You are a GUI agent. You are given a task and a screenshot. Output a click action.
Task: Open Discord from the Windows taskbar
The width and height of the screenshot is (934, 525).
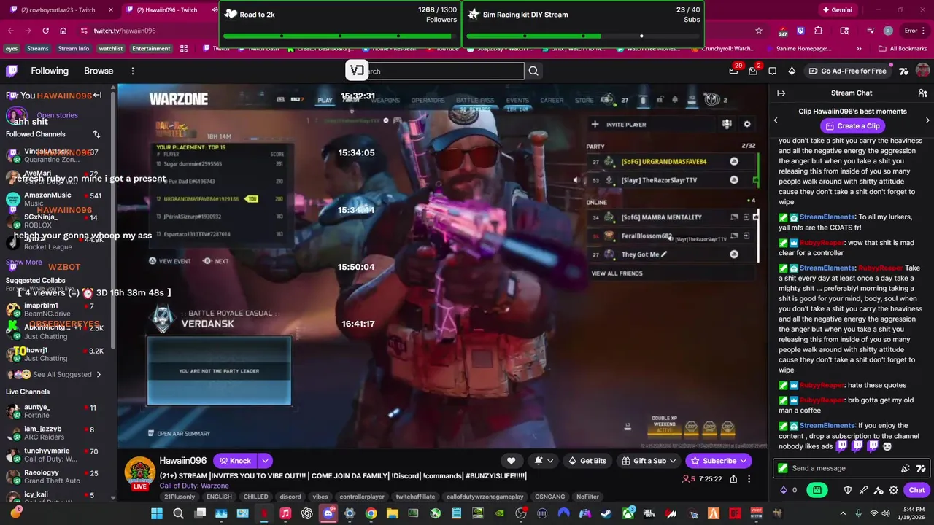[x=328, y=513]
